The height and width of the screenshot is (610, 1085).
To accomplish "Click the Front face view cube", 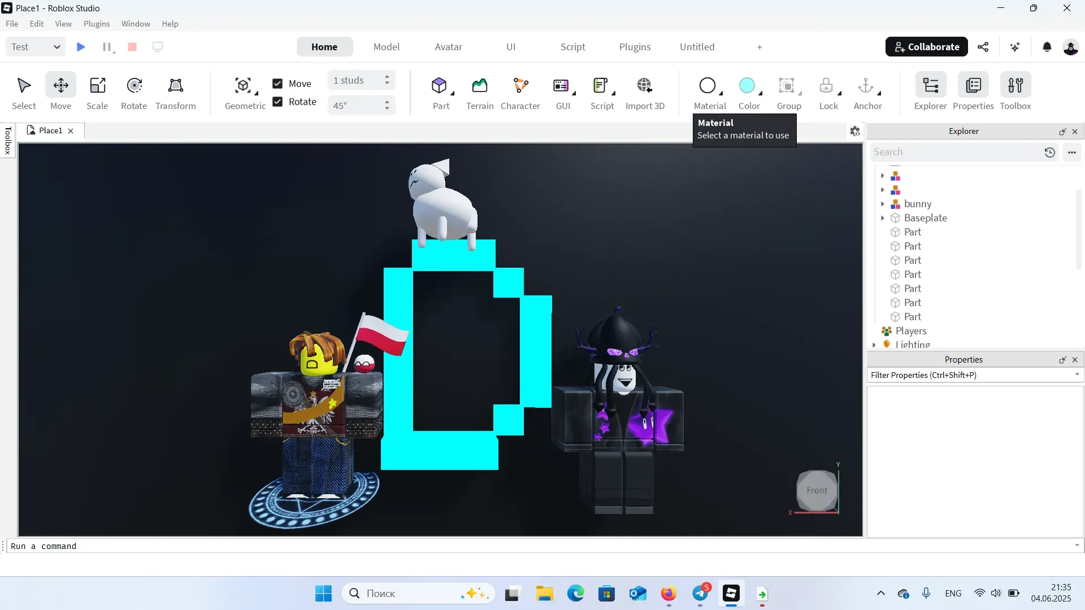I will click(x=817, y=490).
